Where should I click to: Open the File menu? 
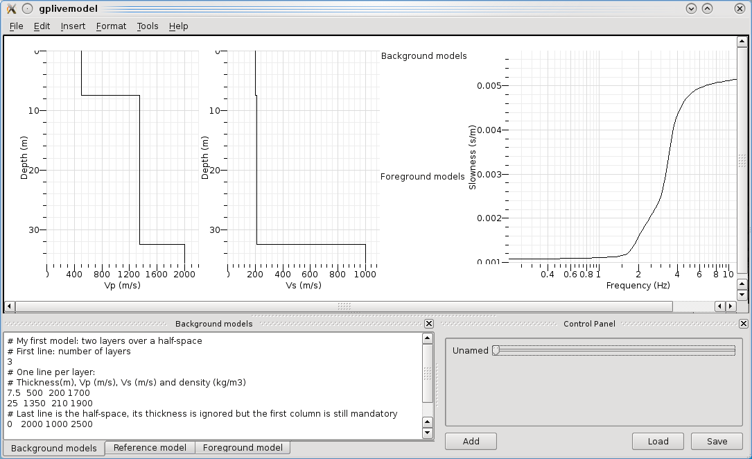(x=16, y=26)
